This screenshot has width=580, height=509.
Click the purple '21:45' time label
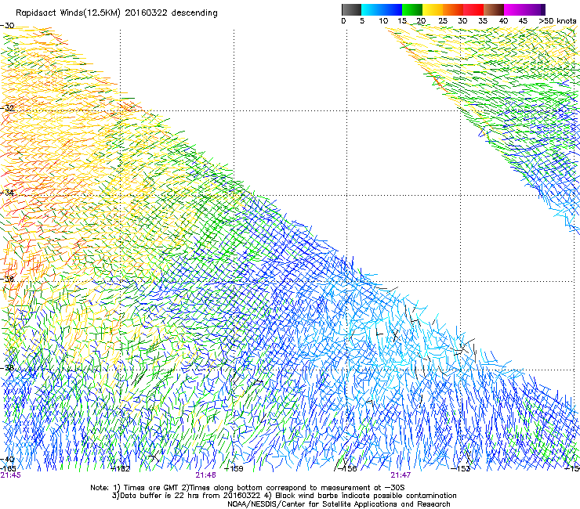[x=11, y=475]
